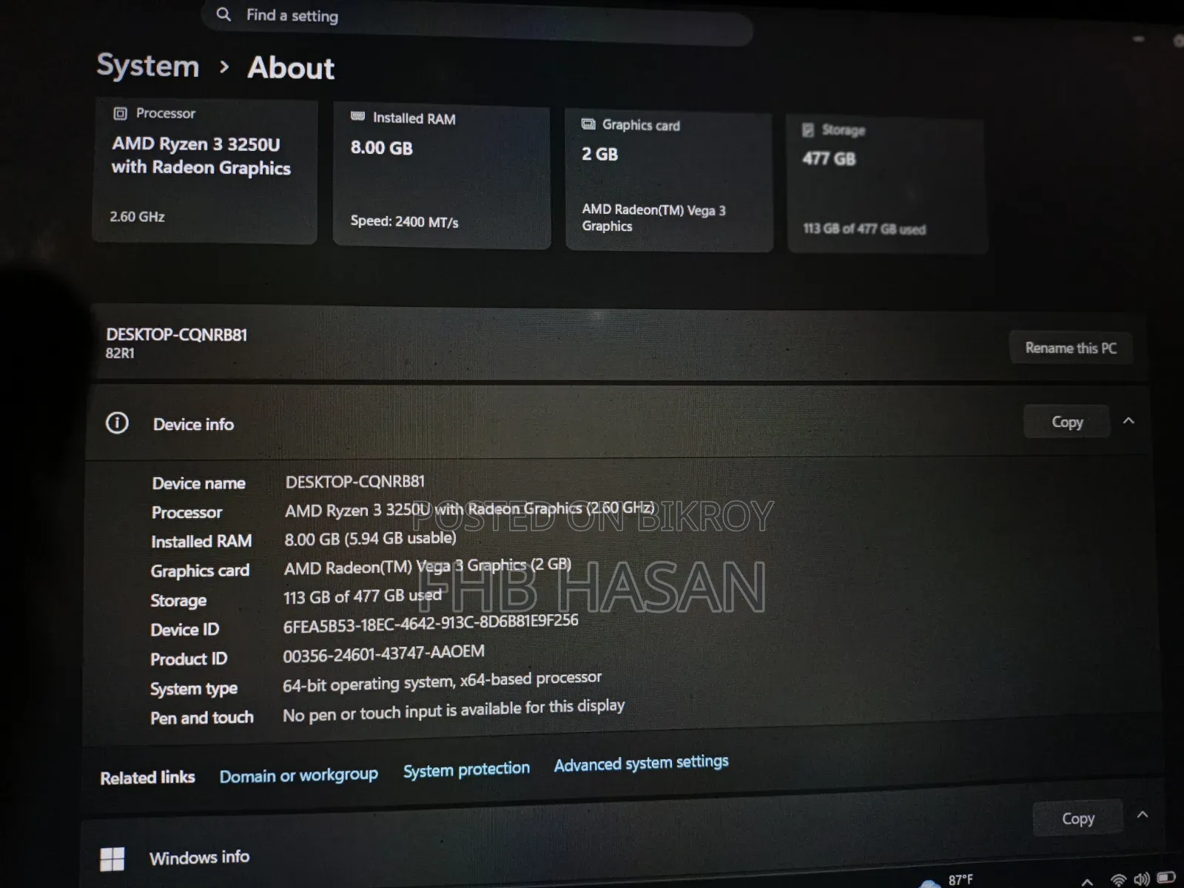Go back to System breadcrumb

[148, 66]
